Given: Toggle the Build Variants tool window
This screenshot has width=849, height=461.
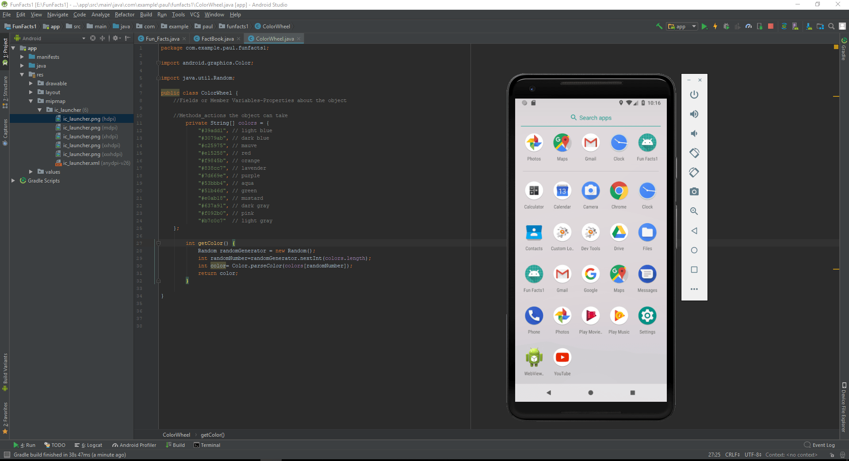Looking at the screenshot, I should tap(5, 372).
